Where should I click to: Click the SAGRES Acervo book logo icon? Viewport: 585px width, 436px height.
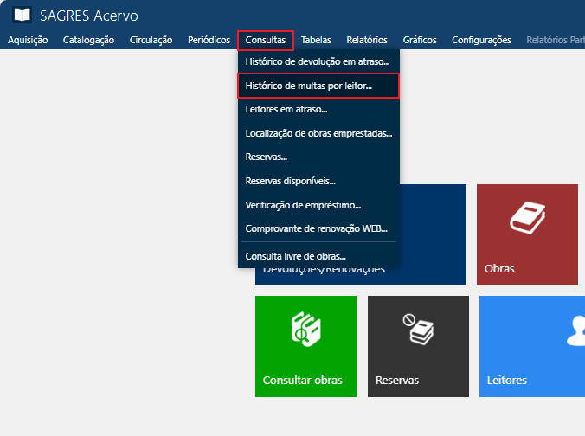point(22,16)
